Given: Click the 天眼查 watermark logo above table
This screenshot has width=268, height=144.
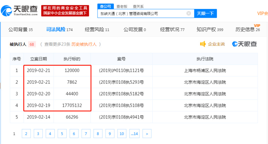Looking at the screenshot, I should [x=244, y=44].
